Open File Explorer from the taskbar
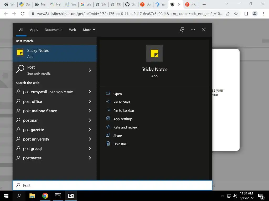Screen dimensions: 269x201 pyautogui.click(x=32, y=196)
